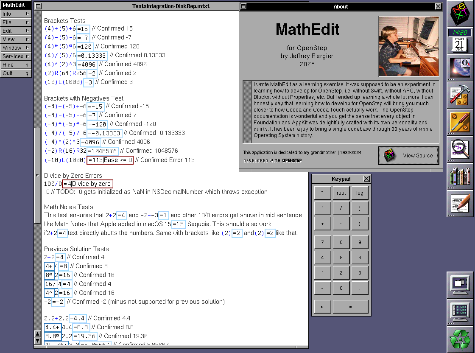Open the Edit notepad-and-pencil dock icon
Image resolution: width=475 pixels, height=353 pixels.
point(461,204)
